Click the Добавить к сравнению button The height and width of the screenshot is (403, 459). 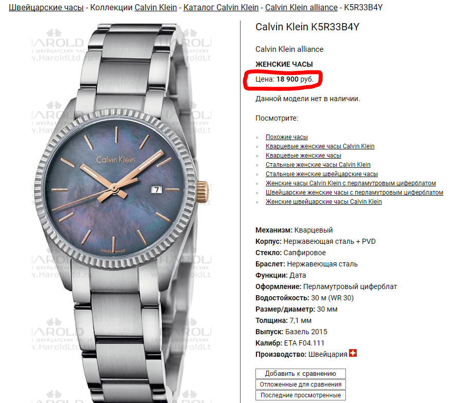(x=300, y=373)
